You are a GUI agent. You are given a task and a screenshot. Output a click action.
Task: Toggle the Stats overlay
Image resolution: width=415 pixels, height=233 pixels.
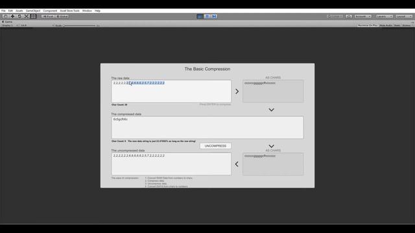pyautogui.click(x=397, y=25)
